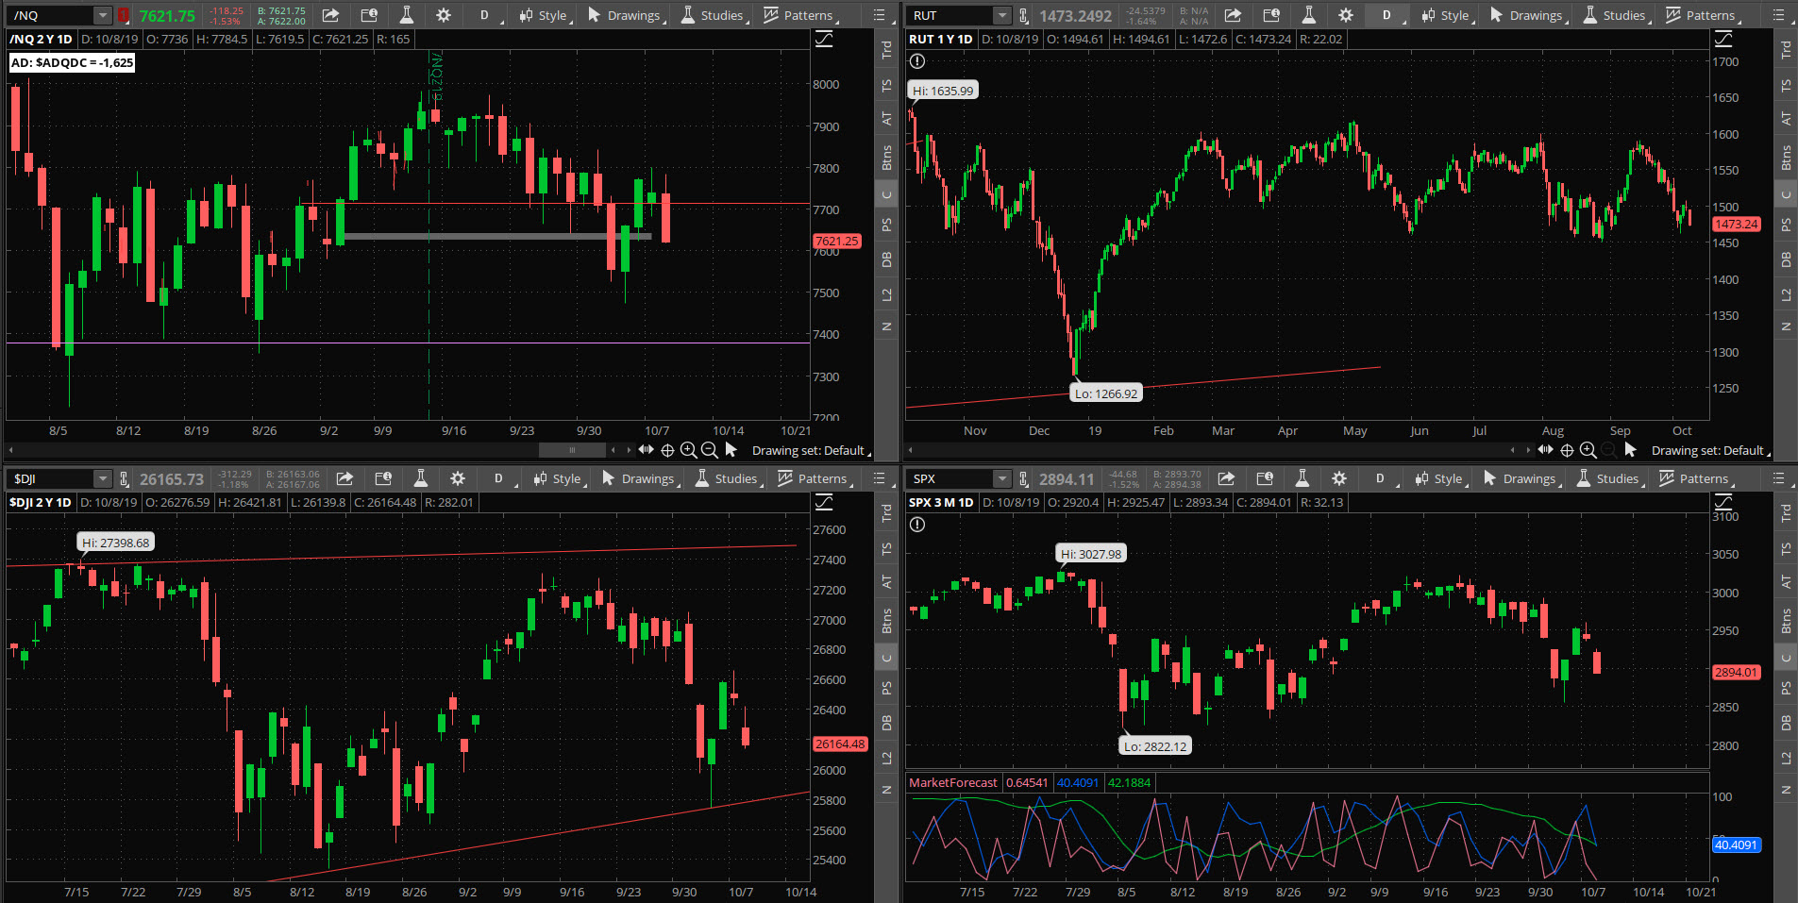The height and width of the screenshot is (903, 1798).
Task: Click the flask icon next to the /NQ gear icon
Action: point(406,15)
